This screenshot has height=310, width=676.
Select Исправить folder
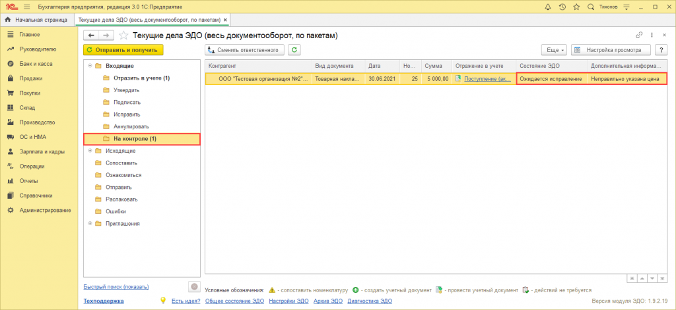[x=127, y=115]
